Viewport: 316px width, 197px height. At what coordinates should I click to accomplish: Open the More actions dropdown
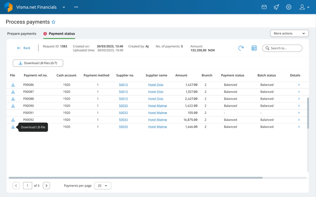coord(289,33)
